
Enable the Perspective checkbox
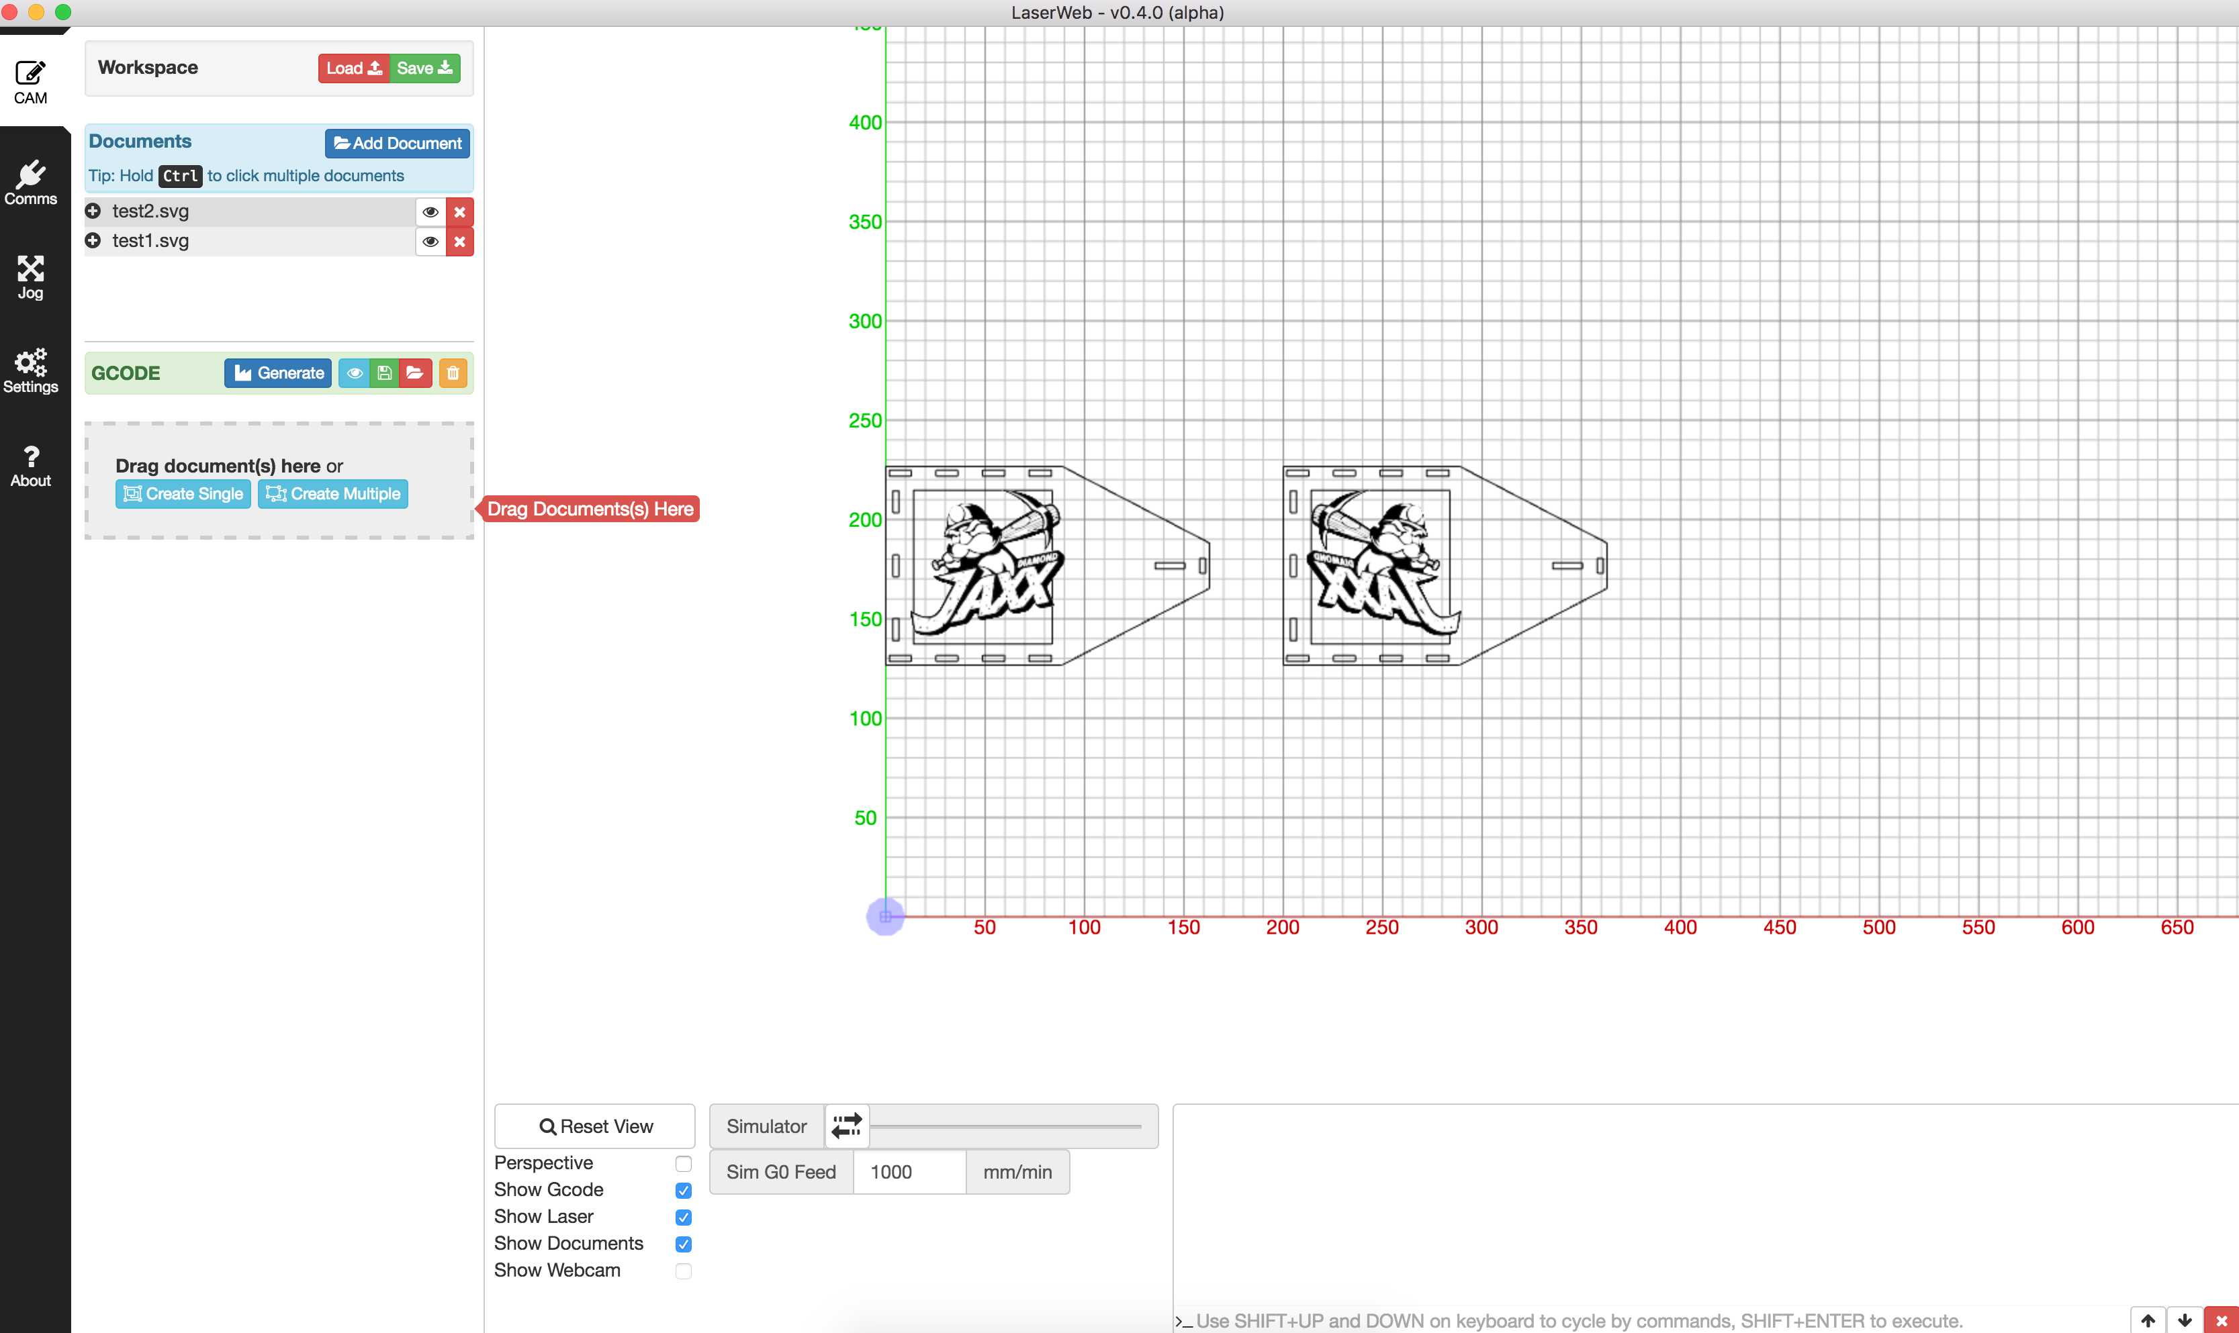click(683, 1163)
